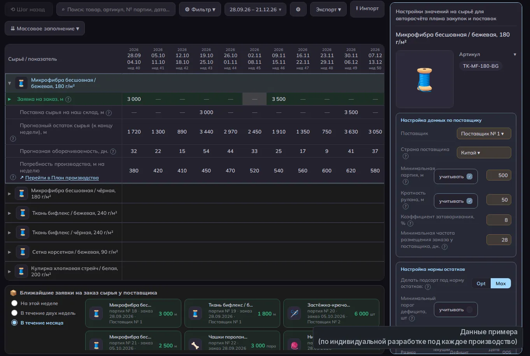This screenshot has width=530, height=356.
Task: Open the 'Экспорт' dropdown
Action: (328, 9)
